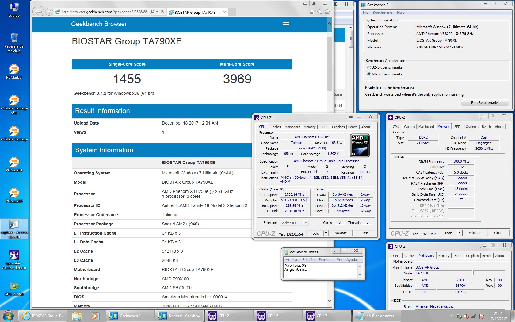515x322 pixels.
Task: Click Validate in CPU-Z Memory window
Action: pyautogui.click(x=475, y=233)
